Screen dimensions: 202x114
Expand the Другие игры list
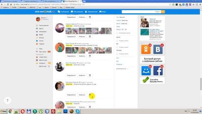pos(45,66)
